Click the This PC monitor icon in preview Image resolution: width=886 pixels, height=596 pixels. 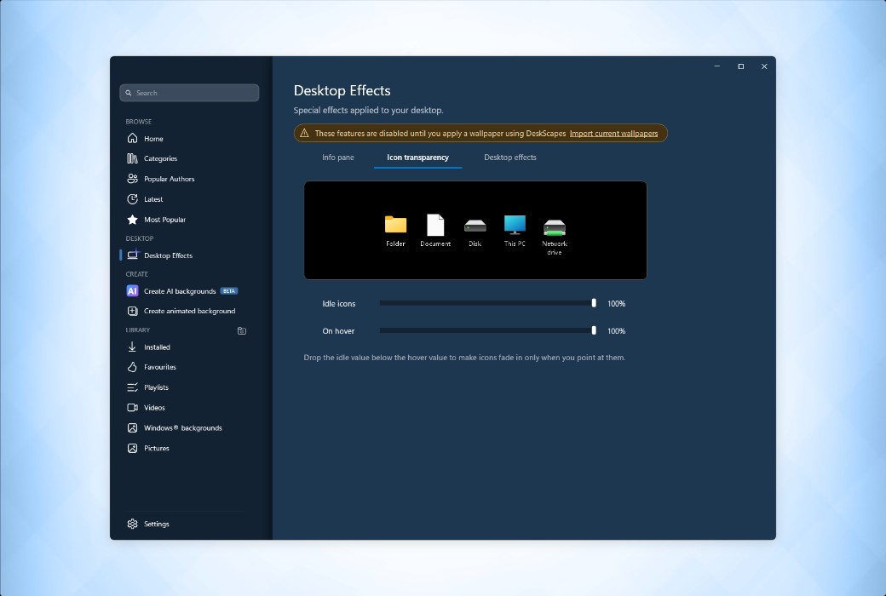(x=515, y=224)
